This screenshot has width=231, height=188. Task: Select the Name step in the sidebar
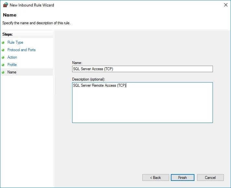tap(12, 72)
